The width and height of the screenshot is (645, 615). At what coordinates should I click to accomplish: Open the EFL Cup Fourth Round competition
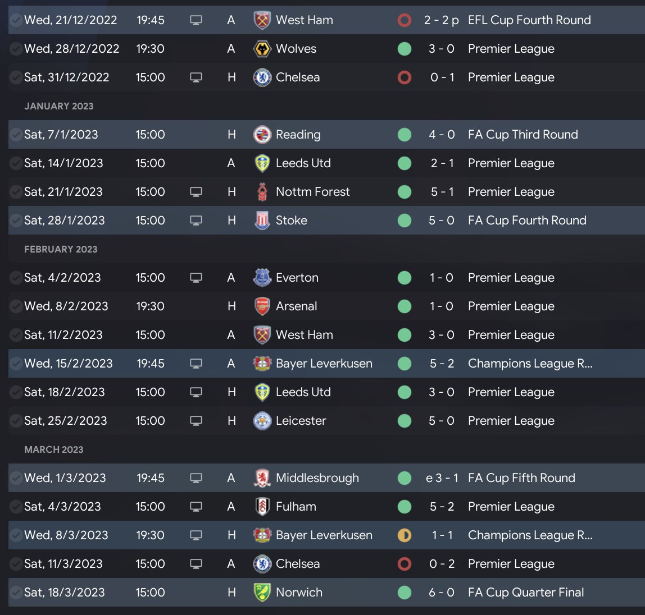click(x=529, y=20)
